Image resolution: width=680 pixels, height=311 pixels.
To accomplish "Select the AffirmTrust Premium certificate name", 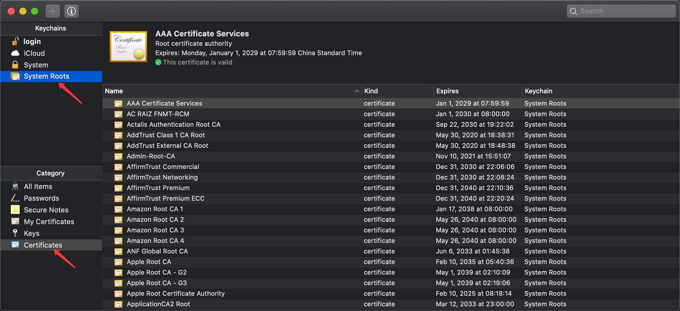I will [x=158, y=188].
